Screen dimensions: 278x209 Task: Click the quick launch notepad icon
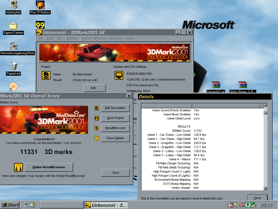tap(32, 205)
